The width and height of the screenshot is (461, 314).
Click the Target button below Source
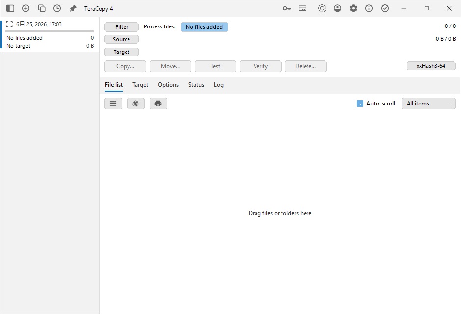click(122, 52)
